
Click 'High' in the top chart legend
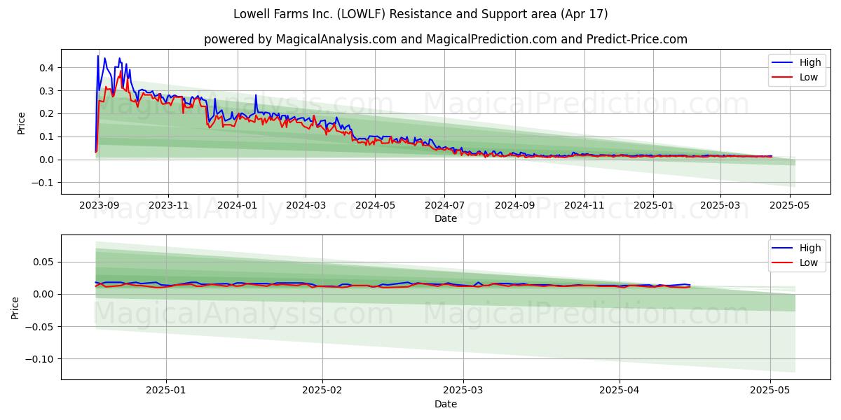810,62
